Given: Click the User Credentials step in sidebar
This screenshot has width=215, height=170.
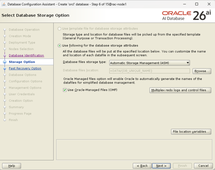Looking at the screenshot, I should coord(22,94).
